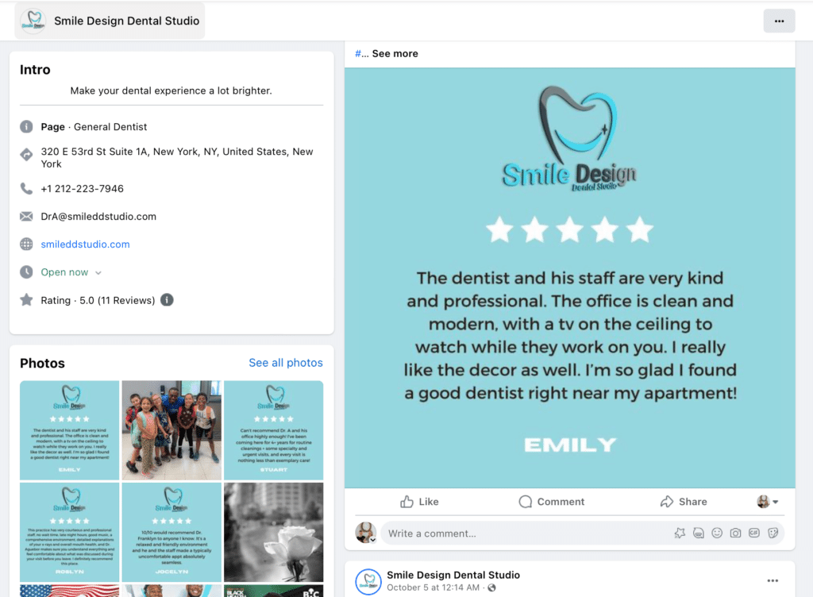Click the Rating · 5.0 (11 Reviews) text
Screen dimensions: 813x597
(98, 301)
